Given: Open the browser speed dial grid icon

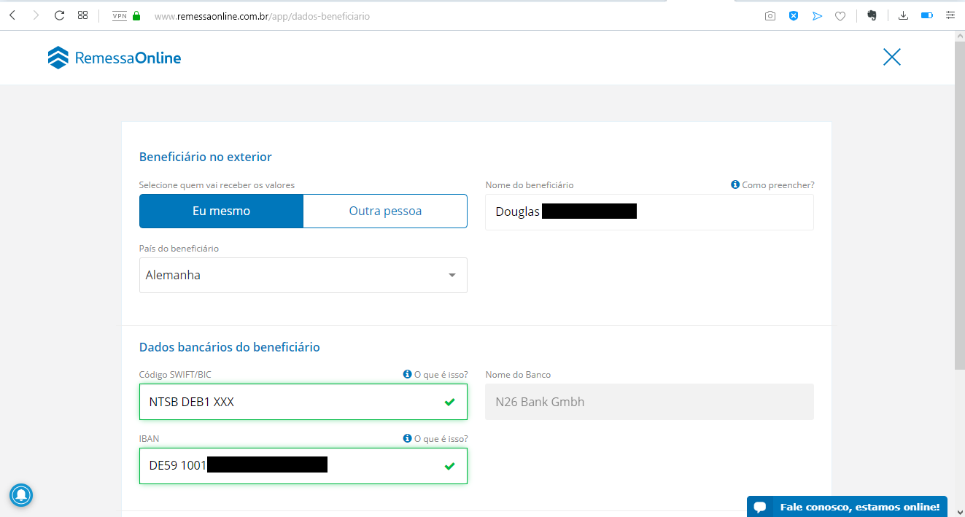Looking at the screenshot, I should tap(82, 15).
